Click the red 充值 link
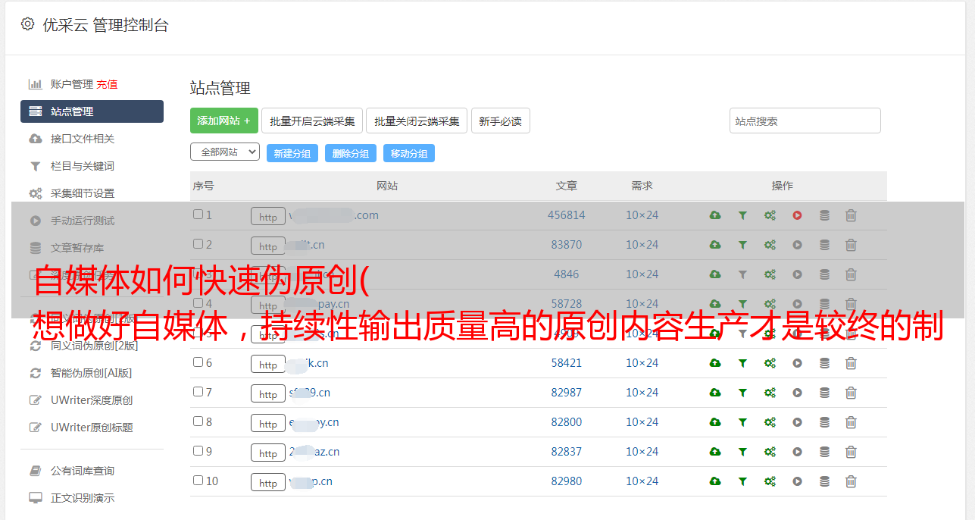Screen dimensions: 975x520 (107, 84)
